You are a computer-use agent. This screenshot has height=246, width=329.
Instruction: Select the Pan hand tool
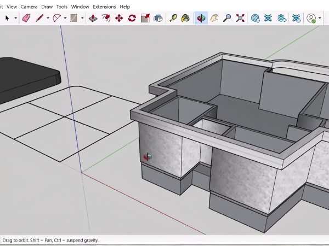214,18
